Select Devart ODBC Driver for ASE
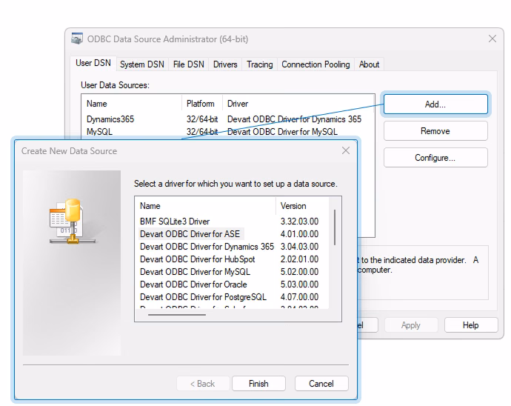This screenshot has height=406, width=511. click(190, 234)
